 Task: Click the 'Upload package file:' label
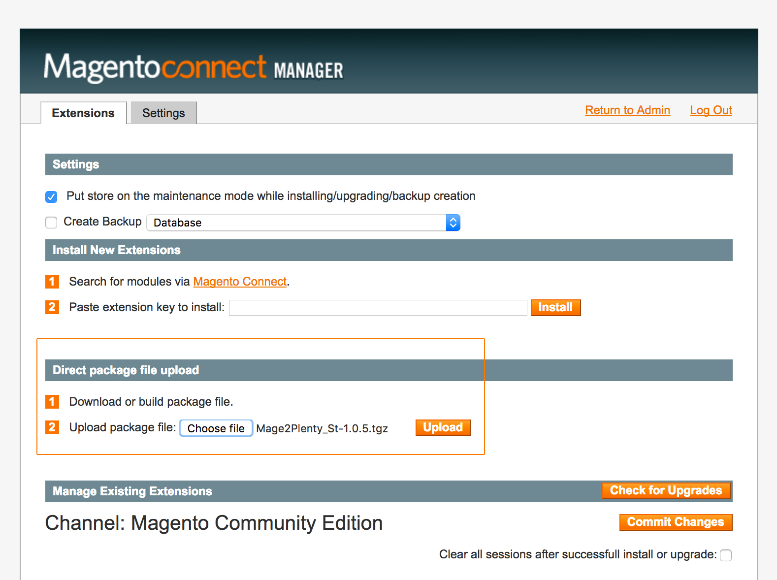pyautogui.click(x=123, y=427)
